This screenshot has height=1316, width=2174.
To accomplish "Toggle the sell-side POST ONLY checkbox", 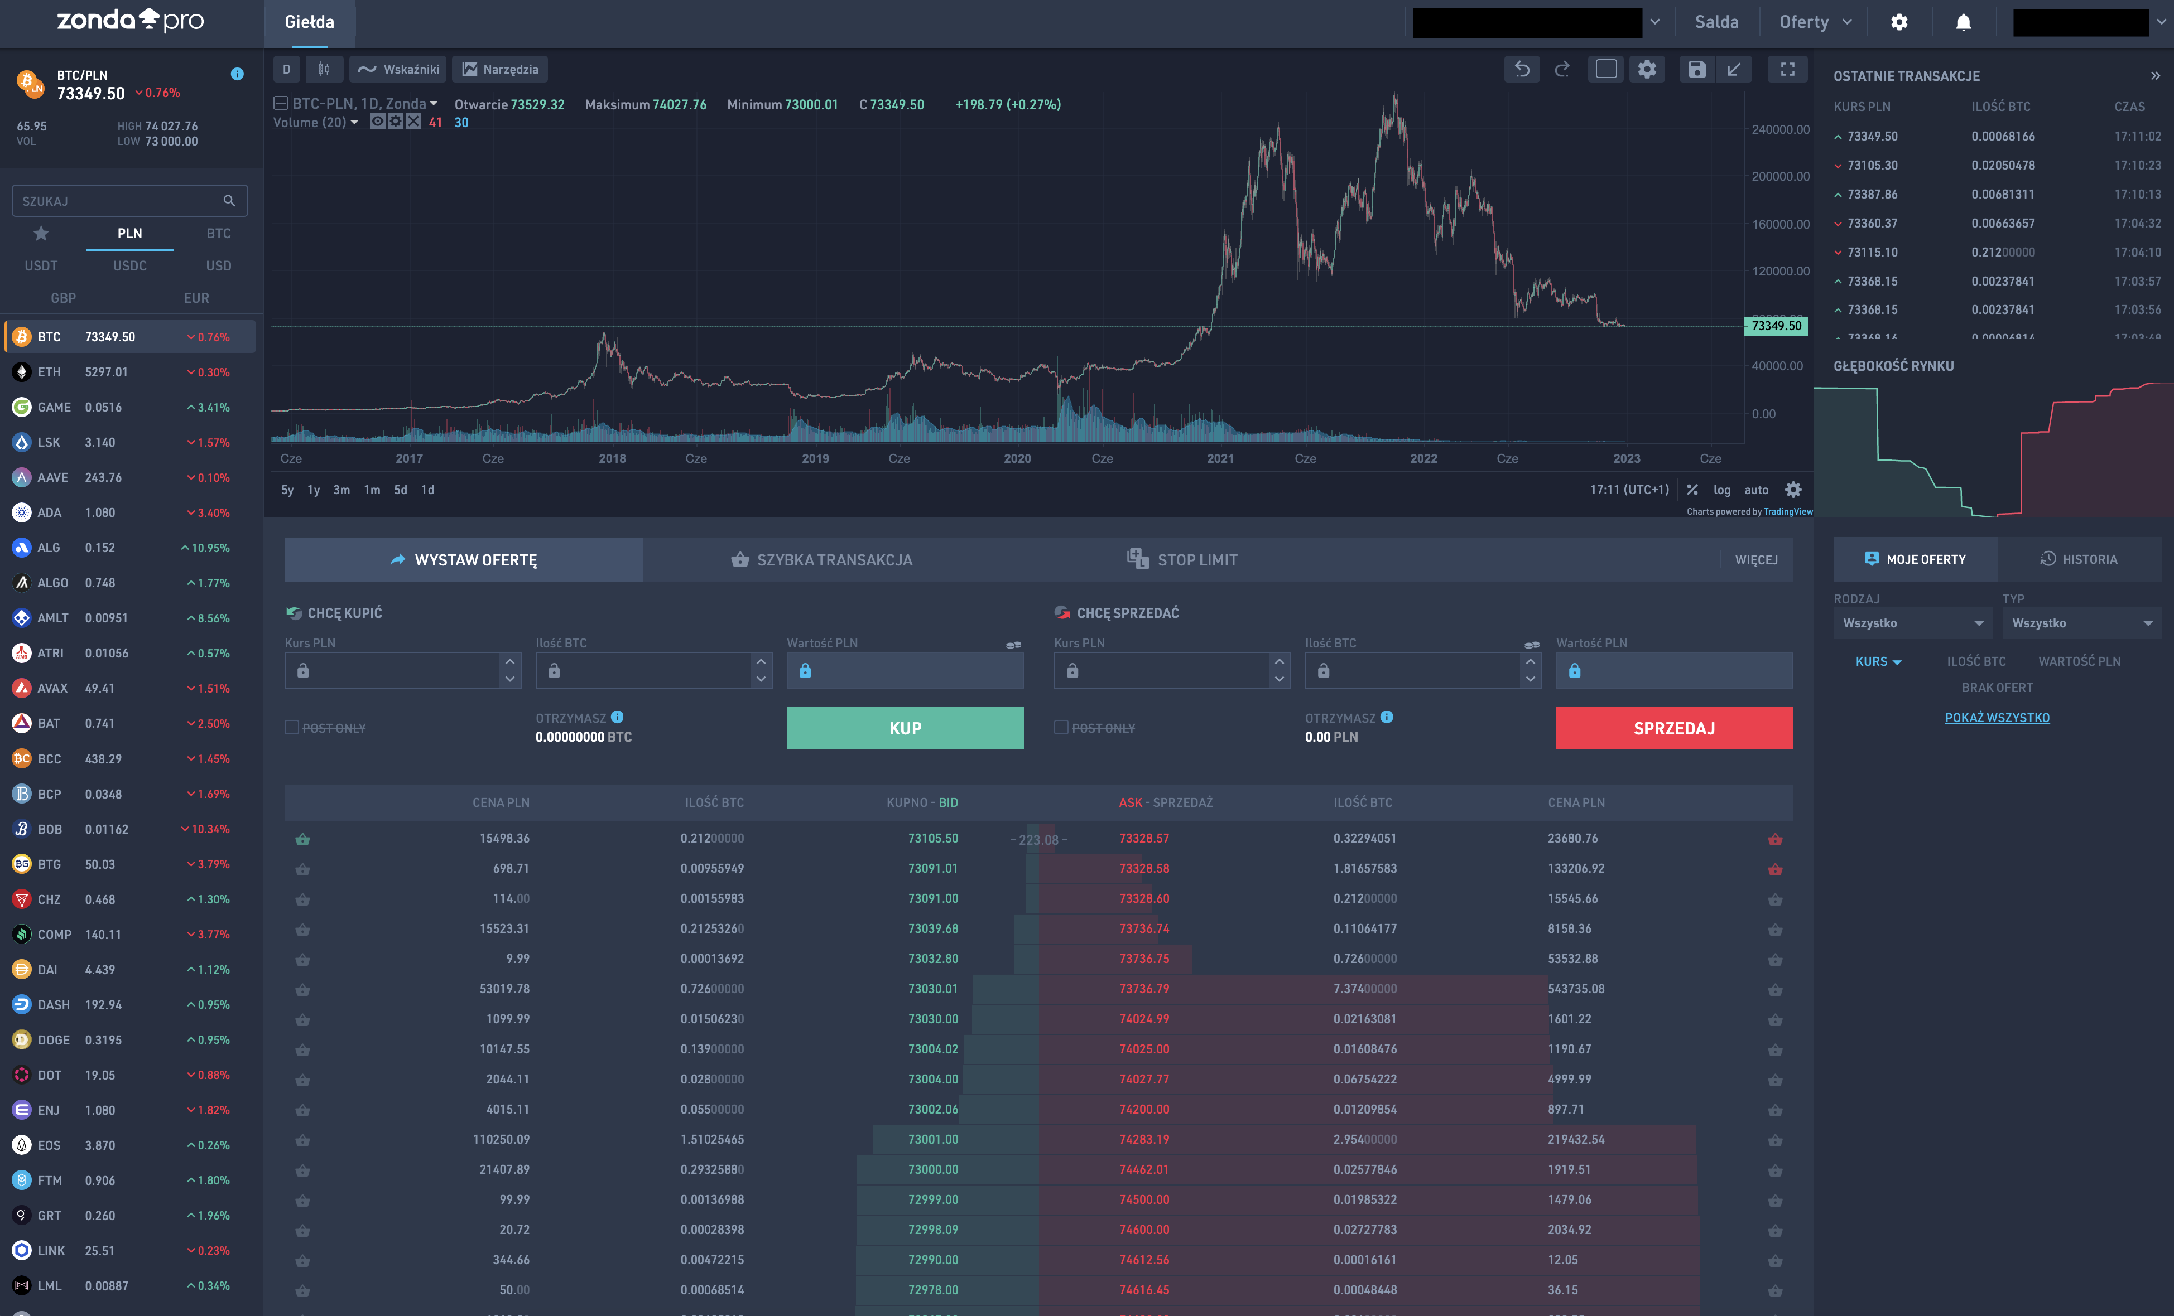I will [1061, 727].
